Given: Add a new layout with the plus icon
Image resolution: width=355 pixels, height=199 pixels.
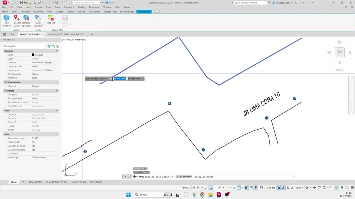Looking at the screenshot, I should pyautogui.click(x=108, y=182).
